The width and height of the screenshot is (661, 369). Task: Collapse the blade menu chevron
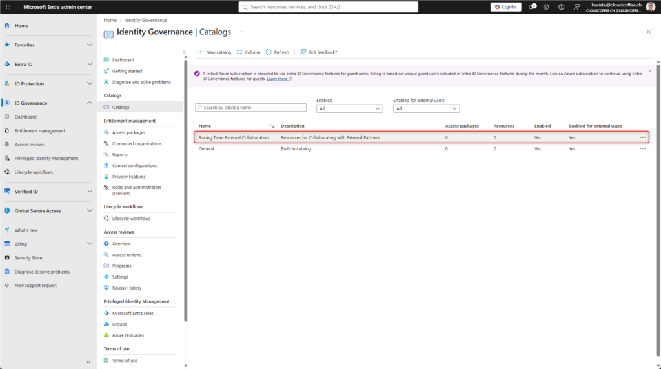184,52
